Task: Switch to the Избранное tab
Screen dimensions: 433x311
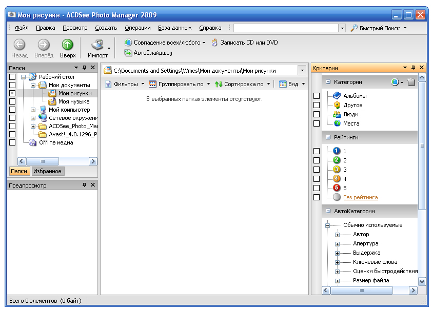Action: pyautogui.click(x=48, y=171)
